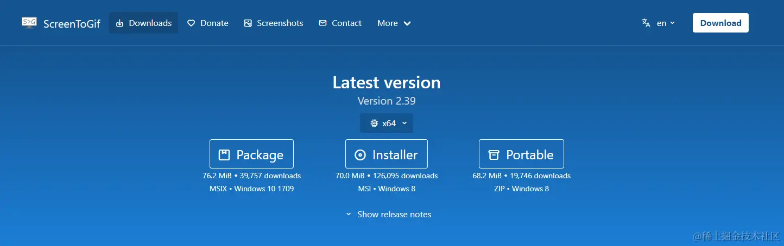Image resolution: width=784 pixels, height=246 pixels.
Task: Download the Installer version
Action: (x=387, y=154)
